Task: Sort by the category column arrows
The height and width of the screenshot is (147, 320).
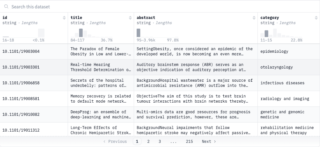Action: tap(316, 18)
